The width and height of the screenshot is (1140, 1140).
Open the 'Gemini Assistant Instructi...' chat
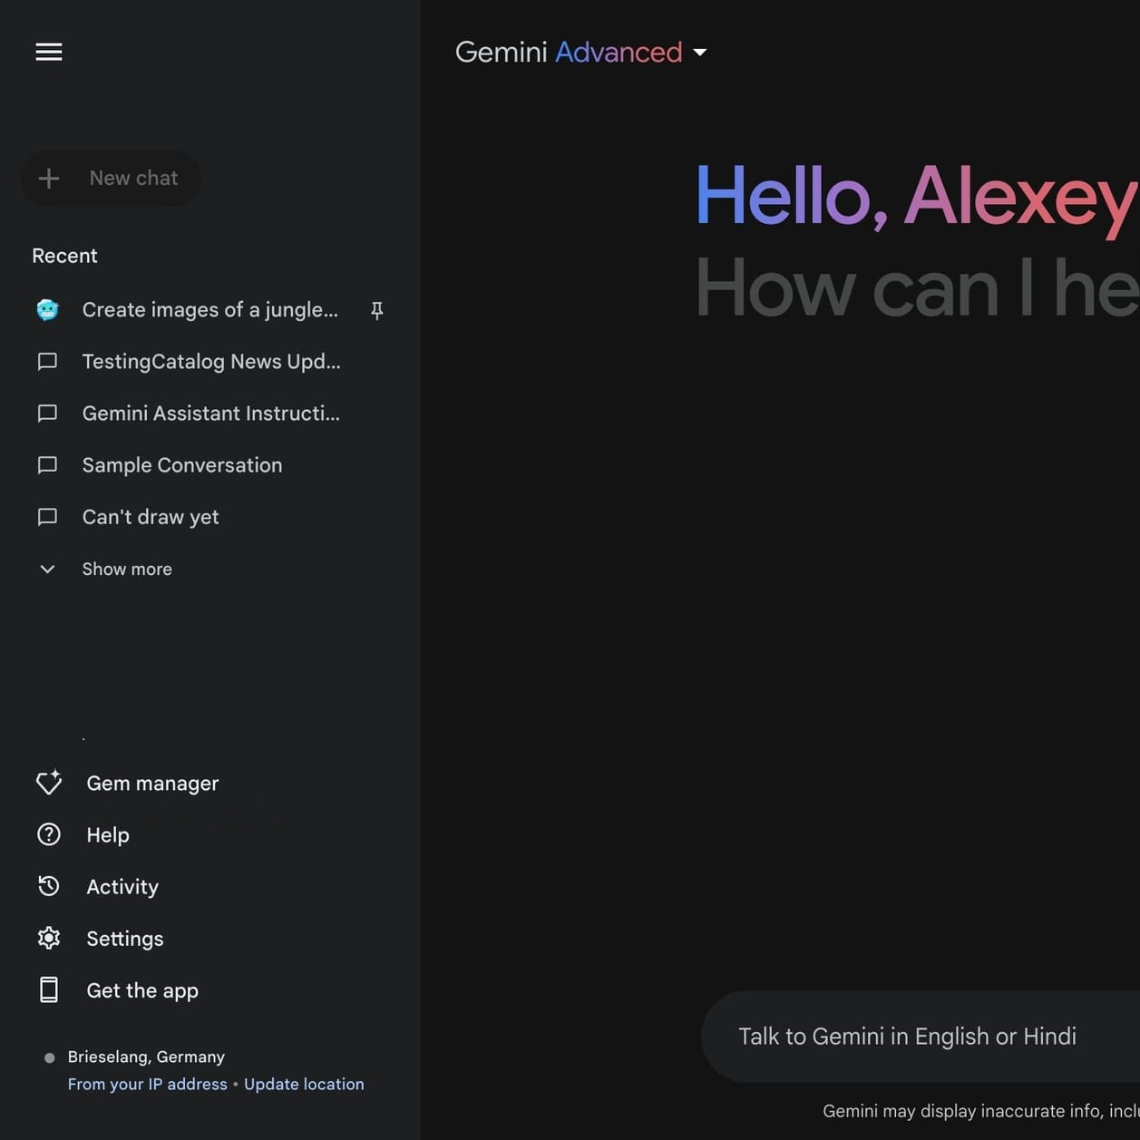(210, 414)
